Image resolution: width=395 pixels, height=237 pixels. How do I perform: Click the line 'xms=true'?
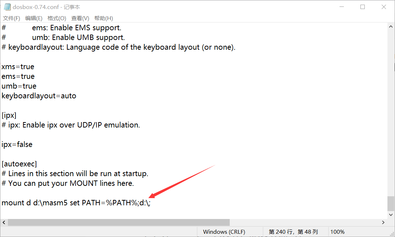coord(18,67)
